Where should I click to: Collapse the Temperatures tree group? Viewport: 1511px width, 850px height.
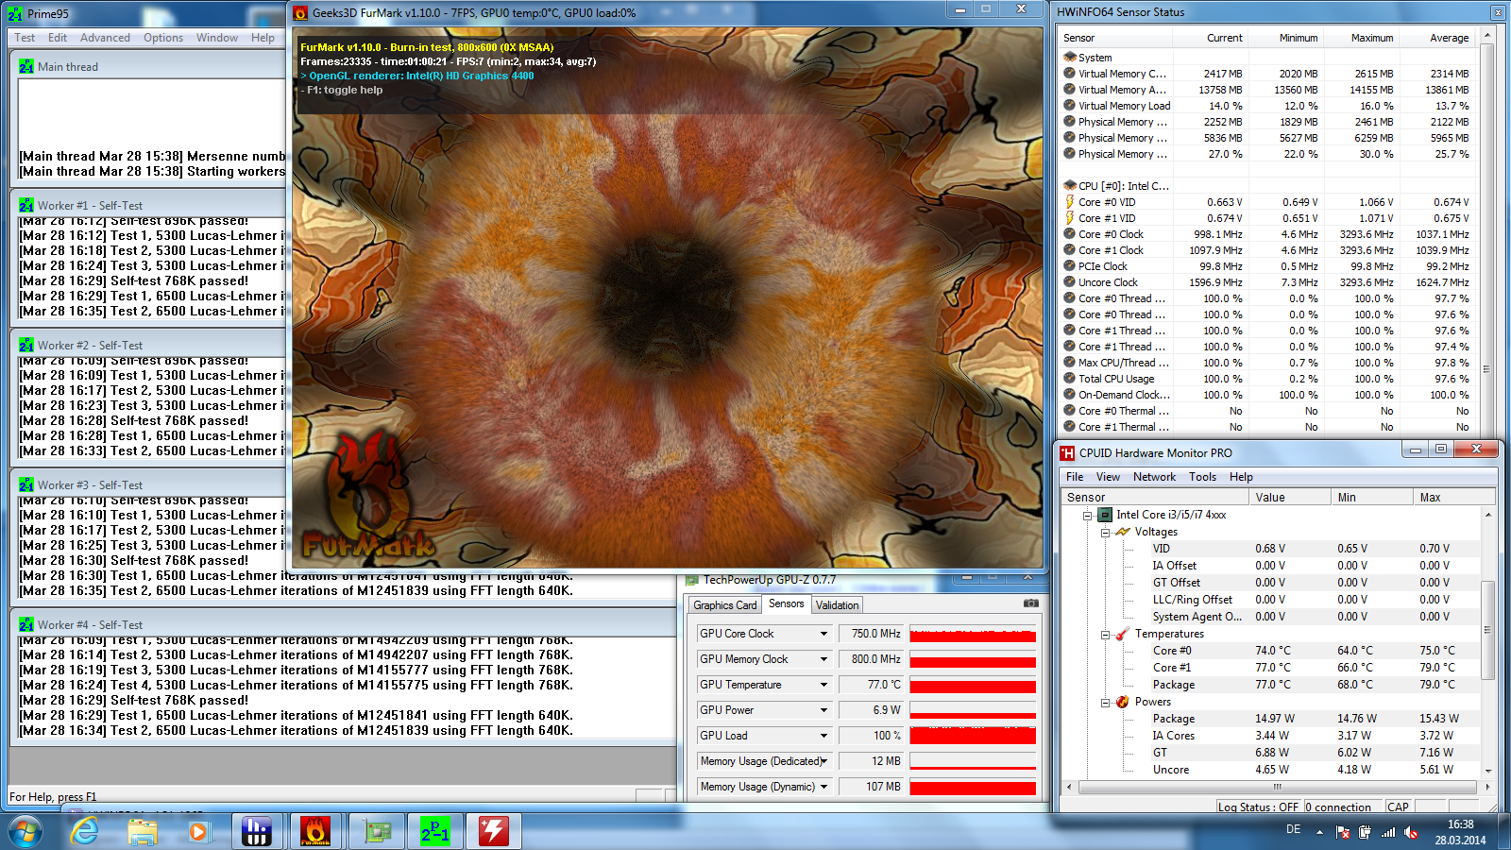pyautogui.click(x=1105, y=635)
